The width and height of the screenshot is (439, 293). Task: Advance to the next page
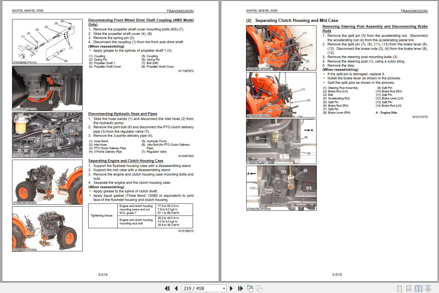[x=231, y=288]
